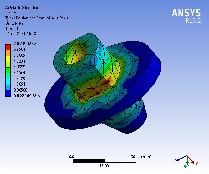Click the scale ruler bar
This screenshot has height=174, width=209.
pos(104,161)
